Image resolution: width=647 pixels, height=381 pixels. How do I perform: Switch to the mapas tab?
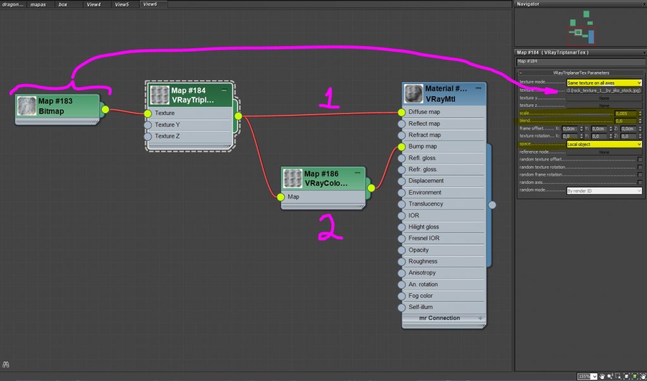(38, 4)
